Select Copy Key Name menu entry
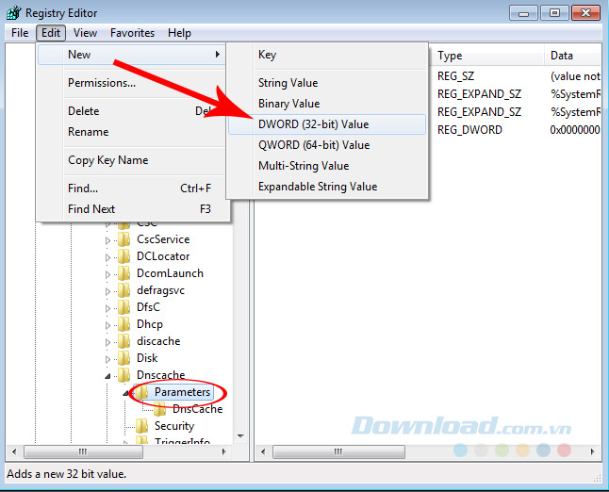 coord(107,160)
